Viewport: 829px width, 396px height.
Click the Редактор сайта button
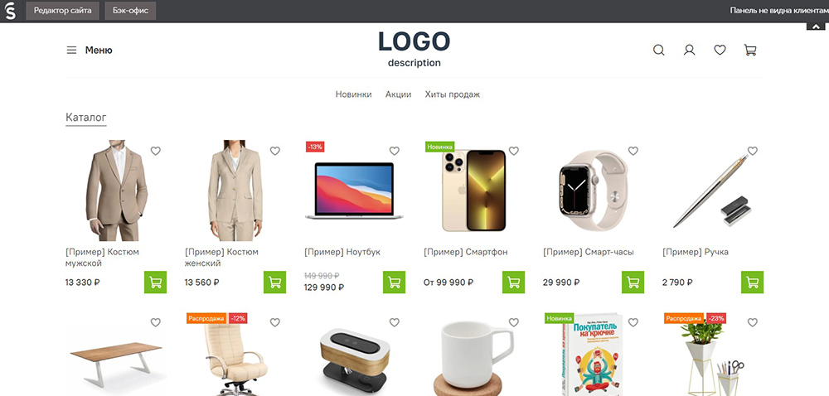63,11
